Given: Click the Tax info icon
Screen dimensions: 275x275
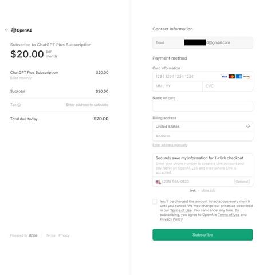Looking at the screenshot, I should tap(19, 105).
